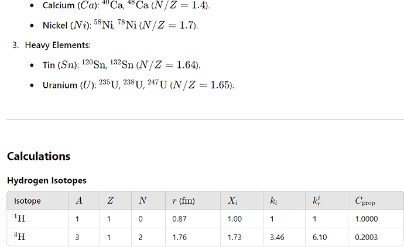Click the Uranium isotopes bullet line
Image resolution: width=404 pixels, height=247 pixels.
[138, 84]
